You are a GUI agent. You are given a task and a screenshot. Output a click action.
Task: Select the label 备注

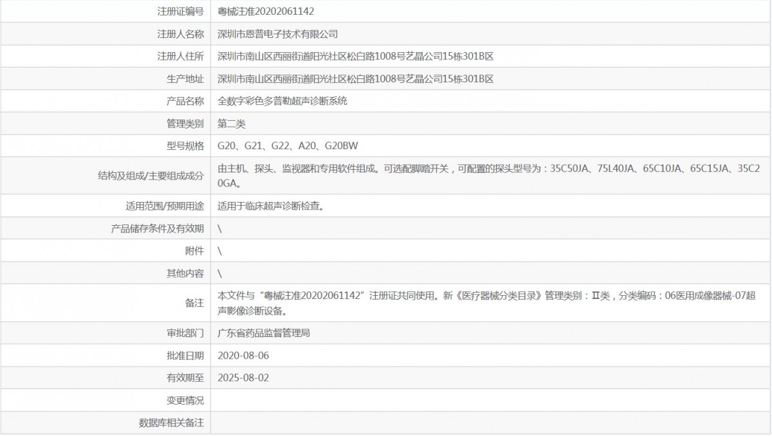(194, 302)
